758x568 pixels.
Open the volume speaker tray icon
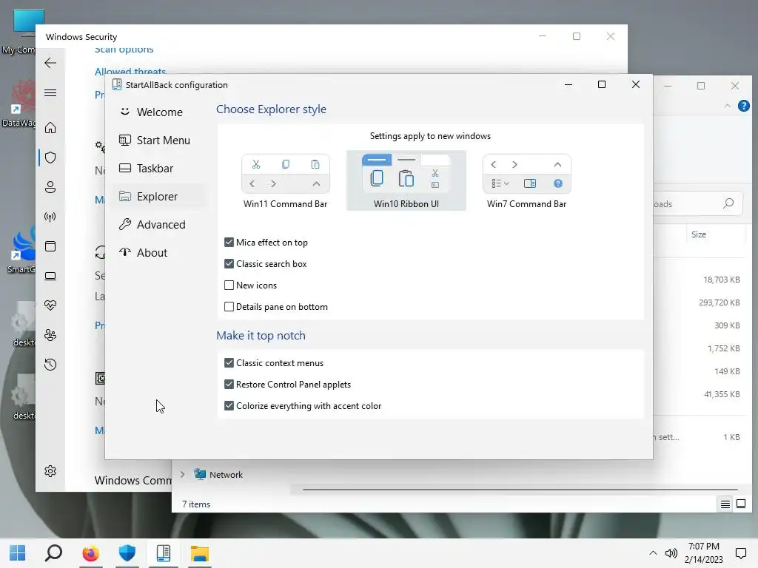[671, 553]
